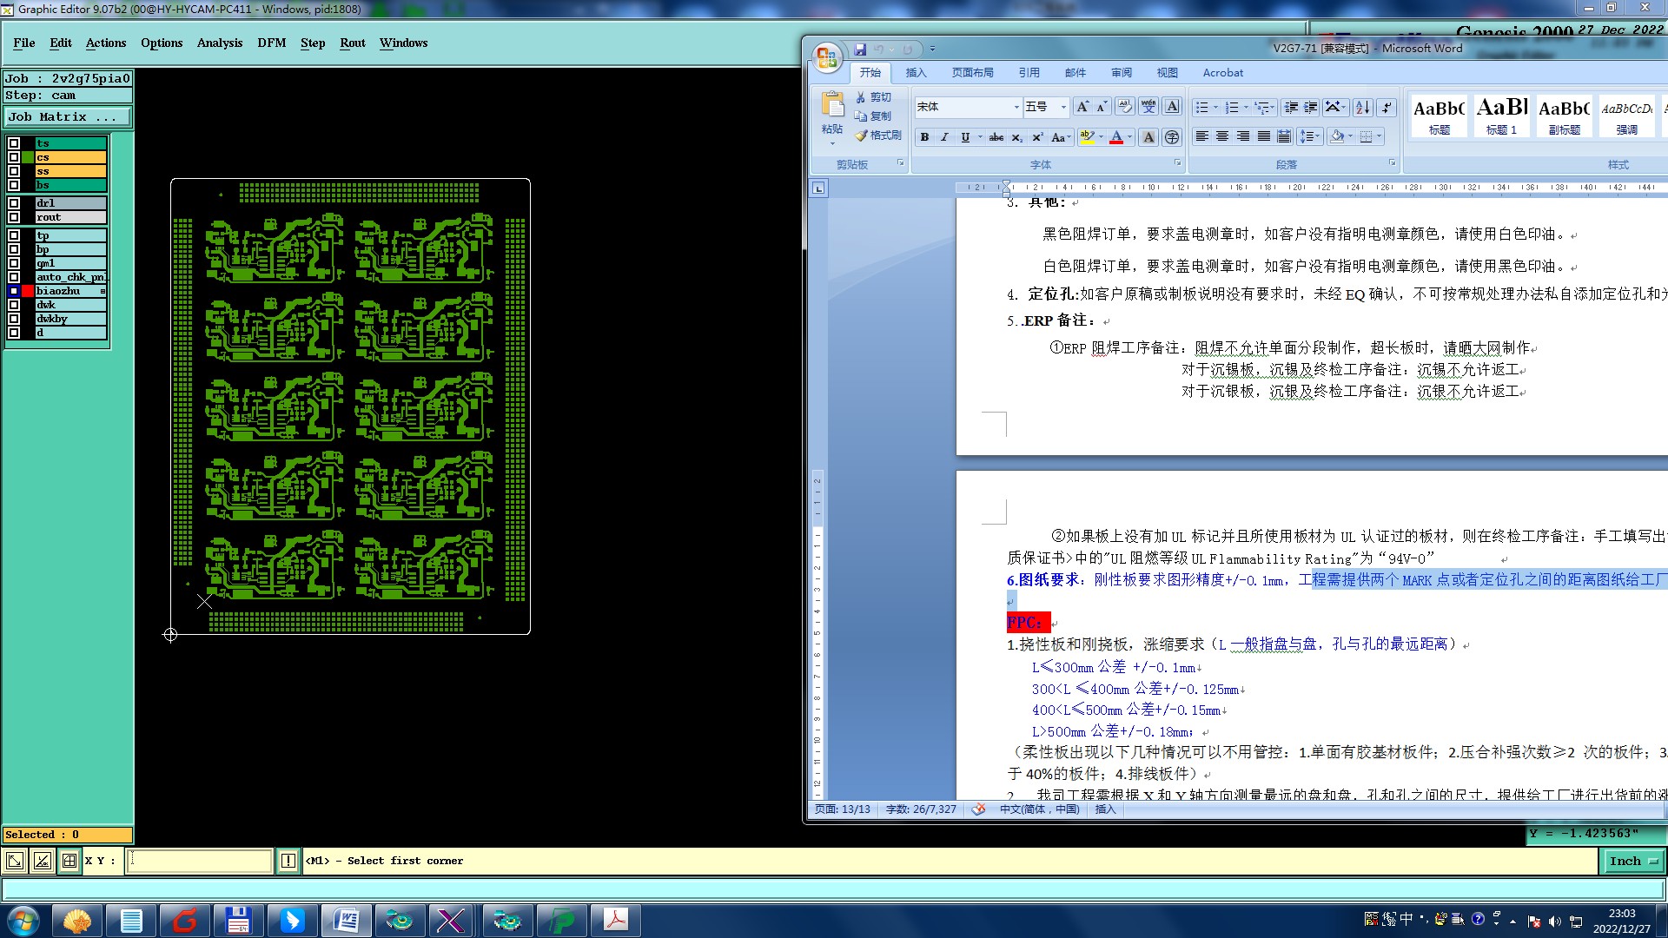Click the red font color button
The width and height of the screenshot is (1668, 938).
click(x=1116, y=137)
